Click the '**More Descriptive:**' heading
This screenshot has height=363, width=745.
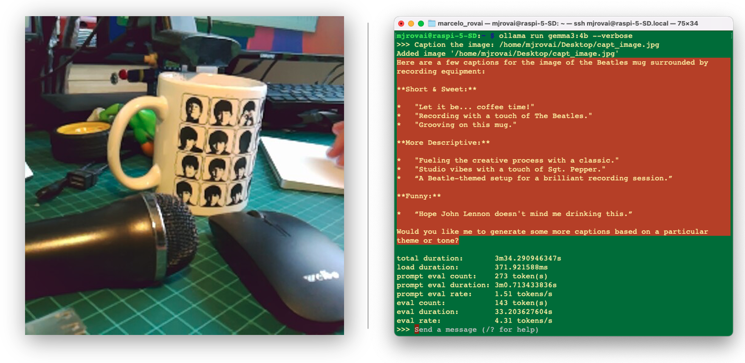[x=443, y=143]
